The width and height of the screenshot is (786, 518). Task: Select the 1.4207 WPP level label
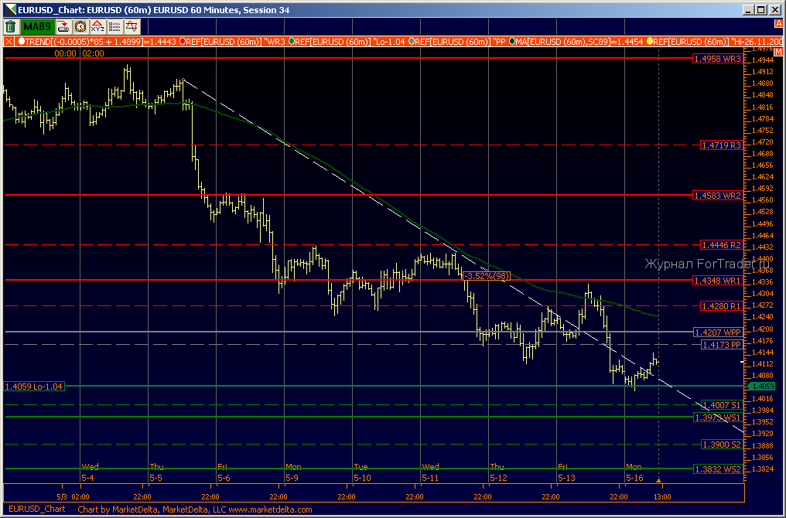click(x=717, y=332)
